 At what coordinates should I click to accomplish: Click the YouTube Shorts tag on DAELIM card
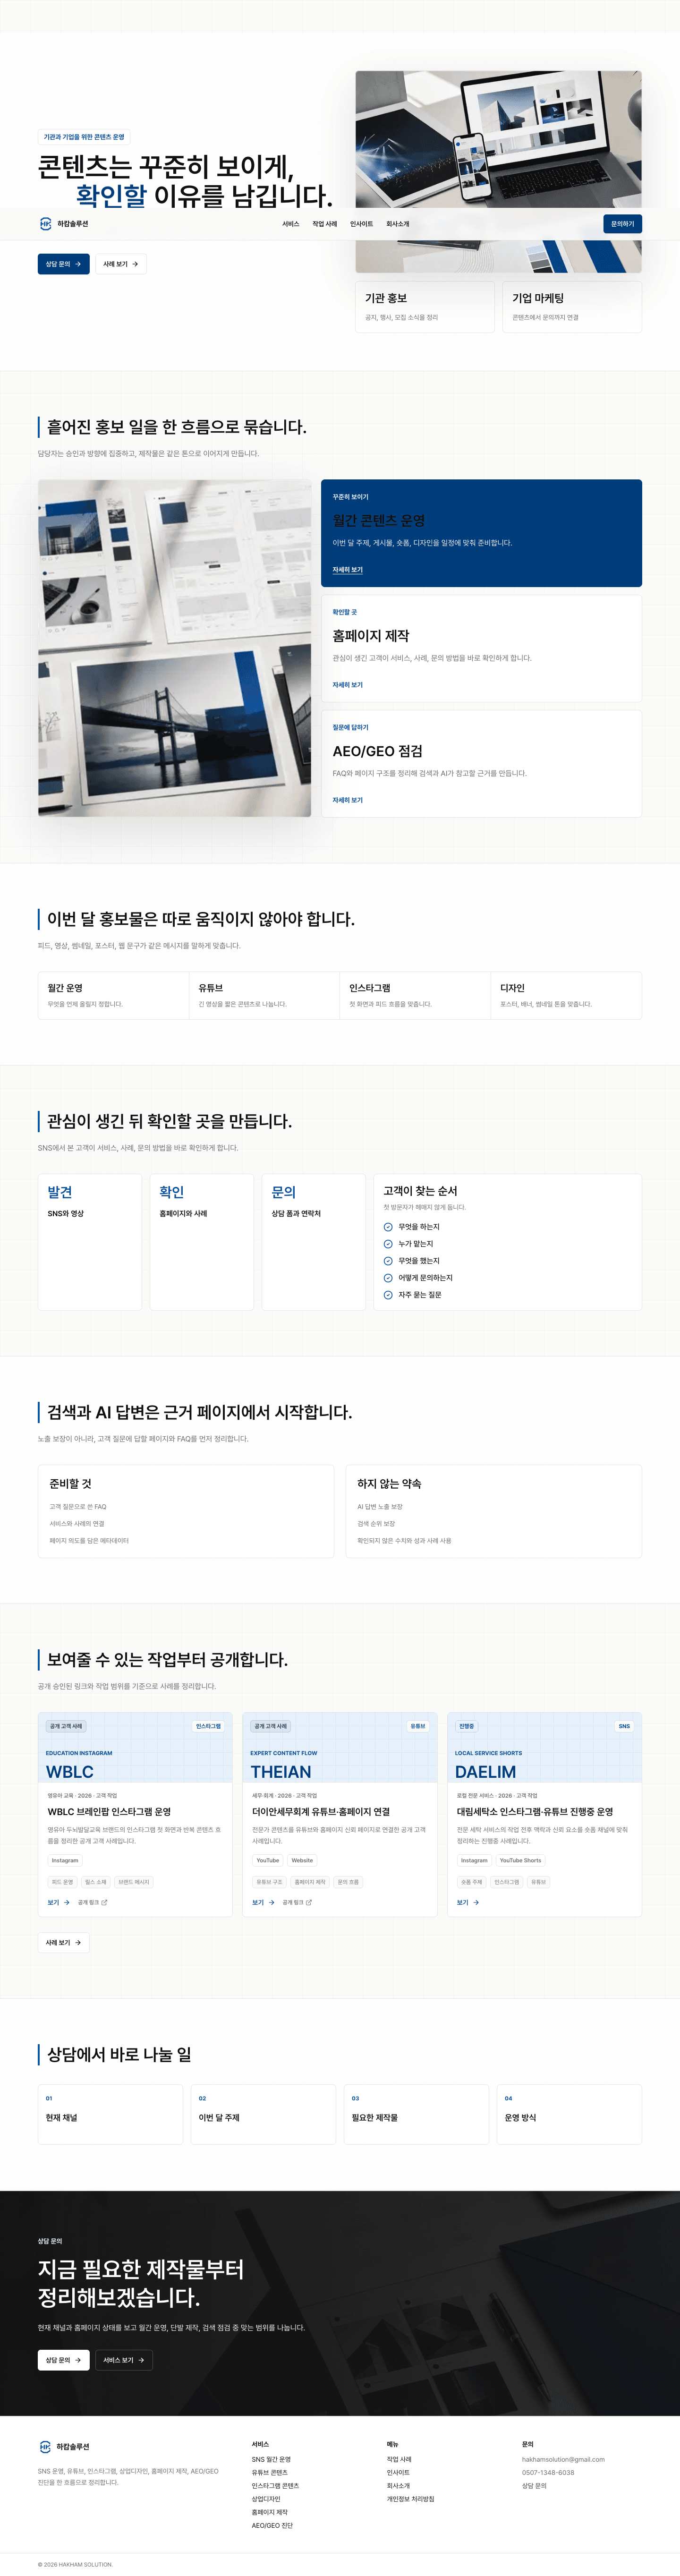point(520,1860)
